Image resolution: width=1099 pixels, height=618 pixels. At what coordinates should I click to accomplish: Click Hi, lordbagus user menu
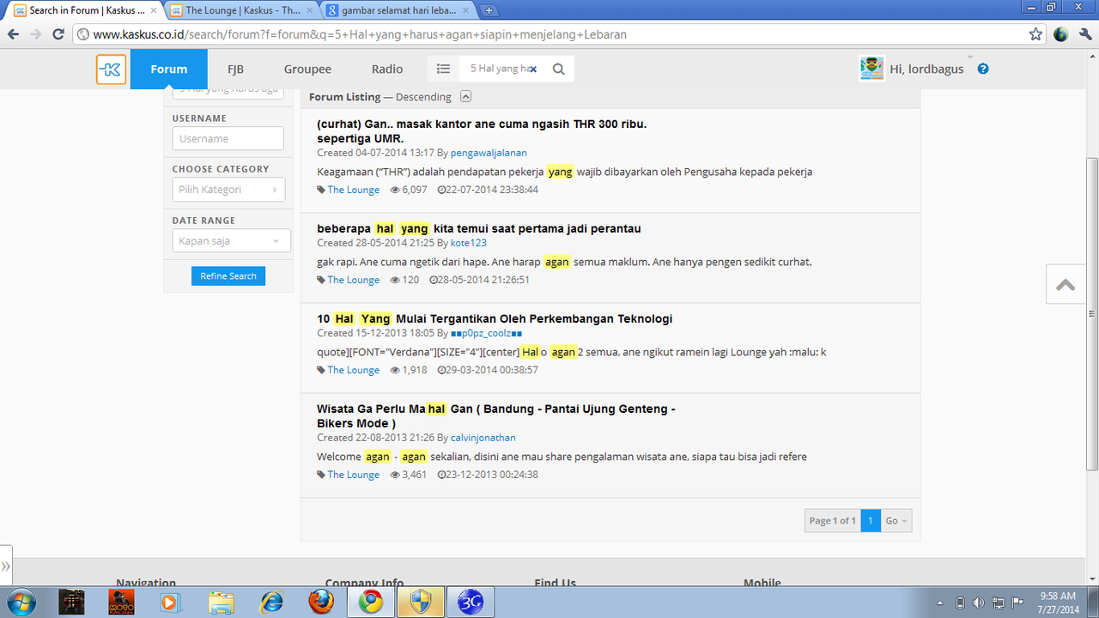tap(926, 69)
